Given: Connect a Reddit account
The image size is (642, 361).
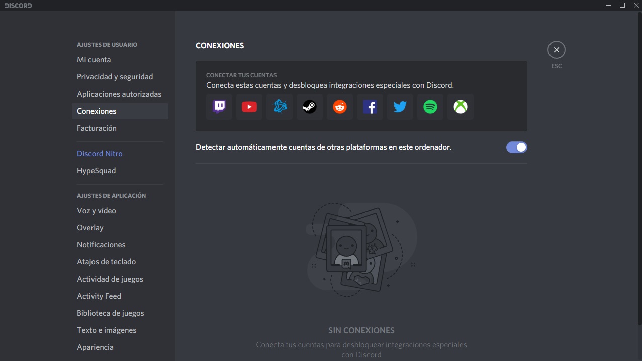Looking at the screenshot, I should click(x=339, y=107).
